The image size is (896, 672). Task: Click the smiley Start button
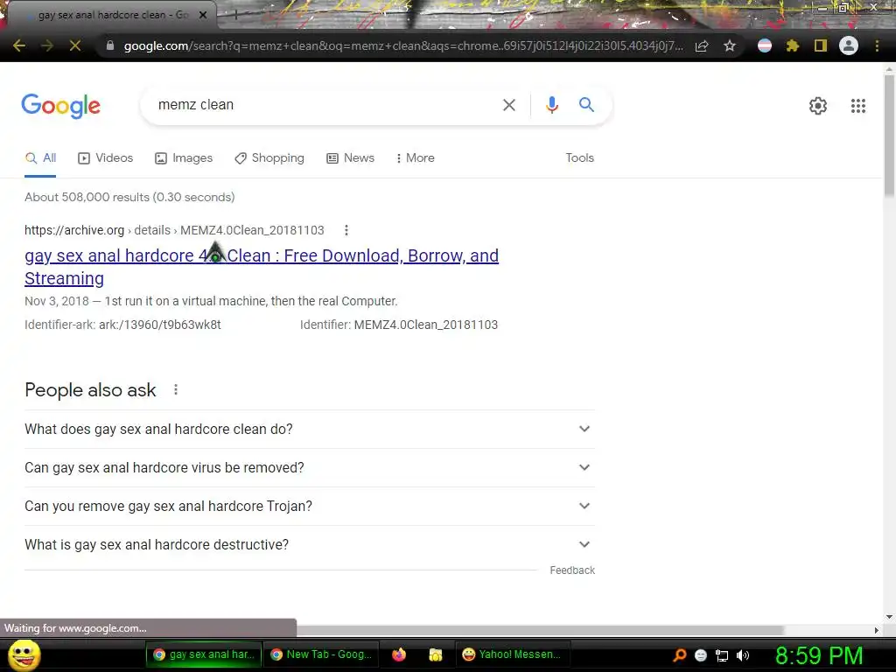(24, 654)
